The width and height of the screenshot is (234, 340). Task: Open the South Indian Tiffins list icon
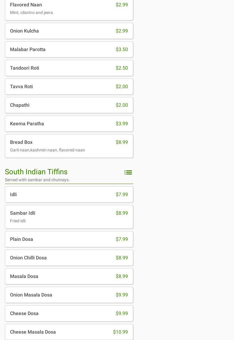click(128, 172)
